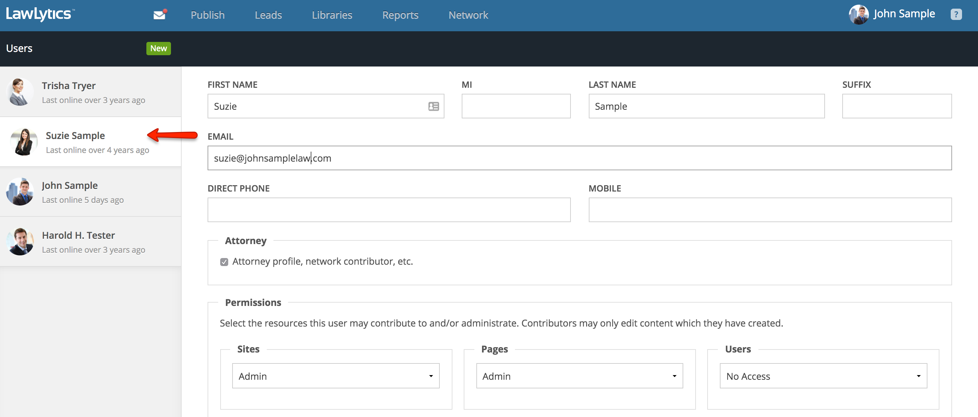Image resolution: width=978 pixels, height=417 pixels.
Task: Click the help question mark icon
Action: pos(956,15)
